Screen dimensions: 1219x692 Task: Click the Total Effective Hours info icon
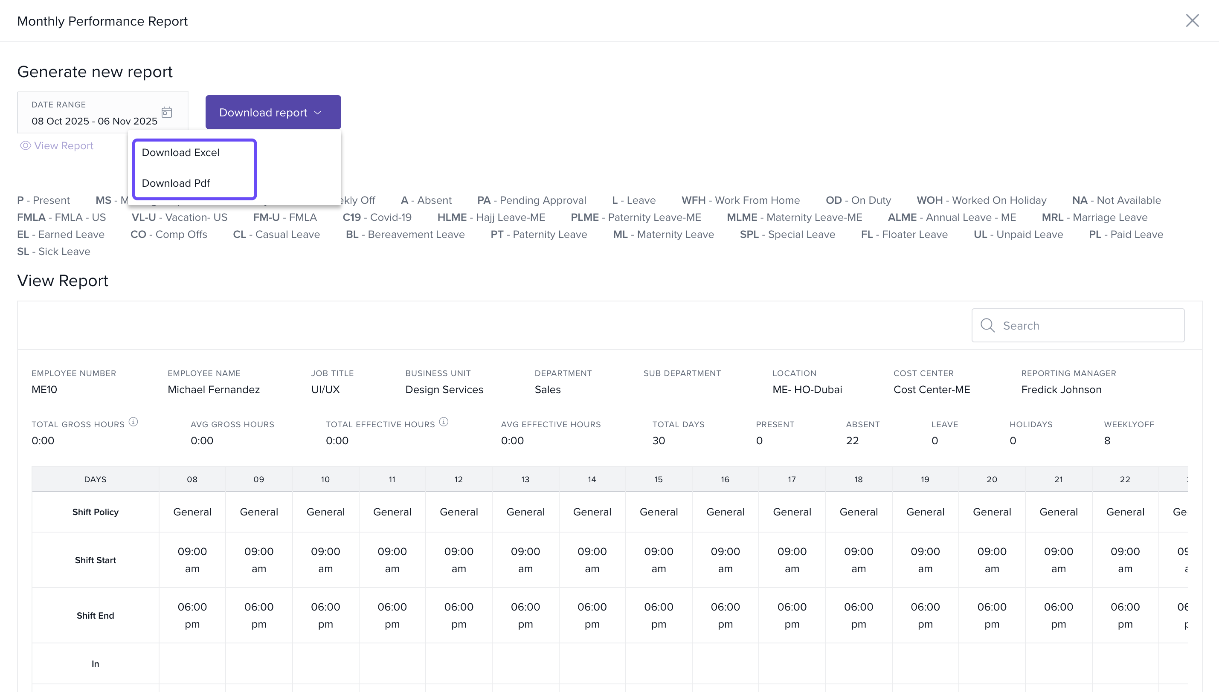click(444, 422)
